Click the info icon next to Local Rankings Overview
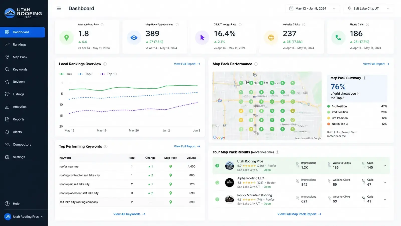This screenshot has height=226, width=401. click(105, 64)
